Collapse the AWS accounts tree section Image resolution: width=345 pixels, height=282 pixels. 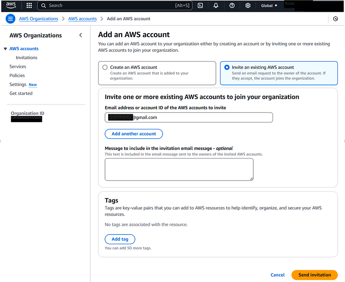[5, 49]
